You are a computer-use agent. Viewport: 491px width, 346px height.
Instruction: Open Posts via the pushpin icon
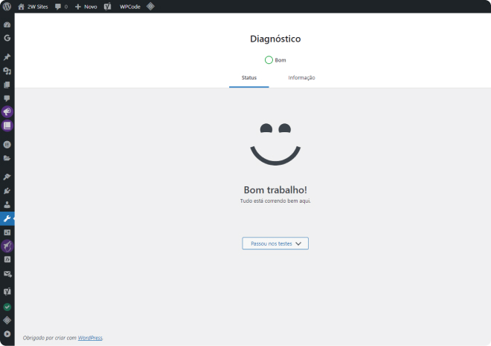coord(7,57)
